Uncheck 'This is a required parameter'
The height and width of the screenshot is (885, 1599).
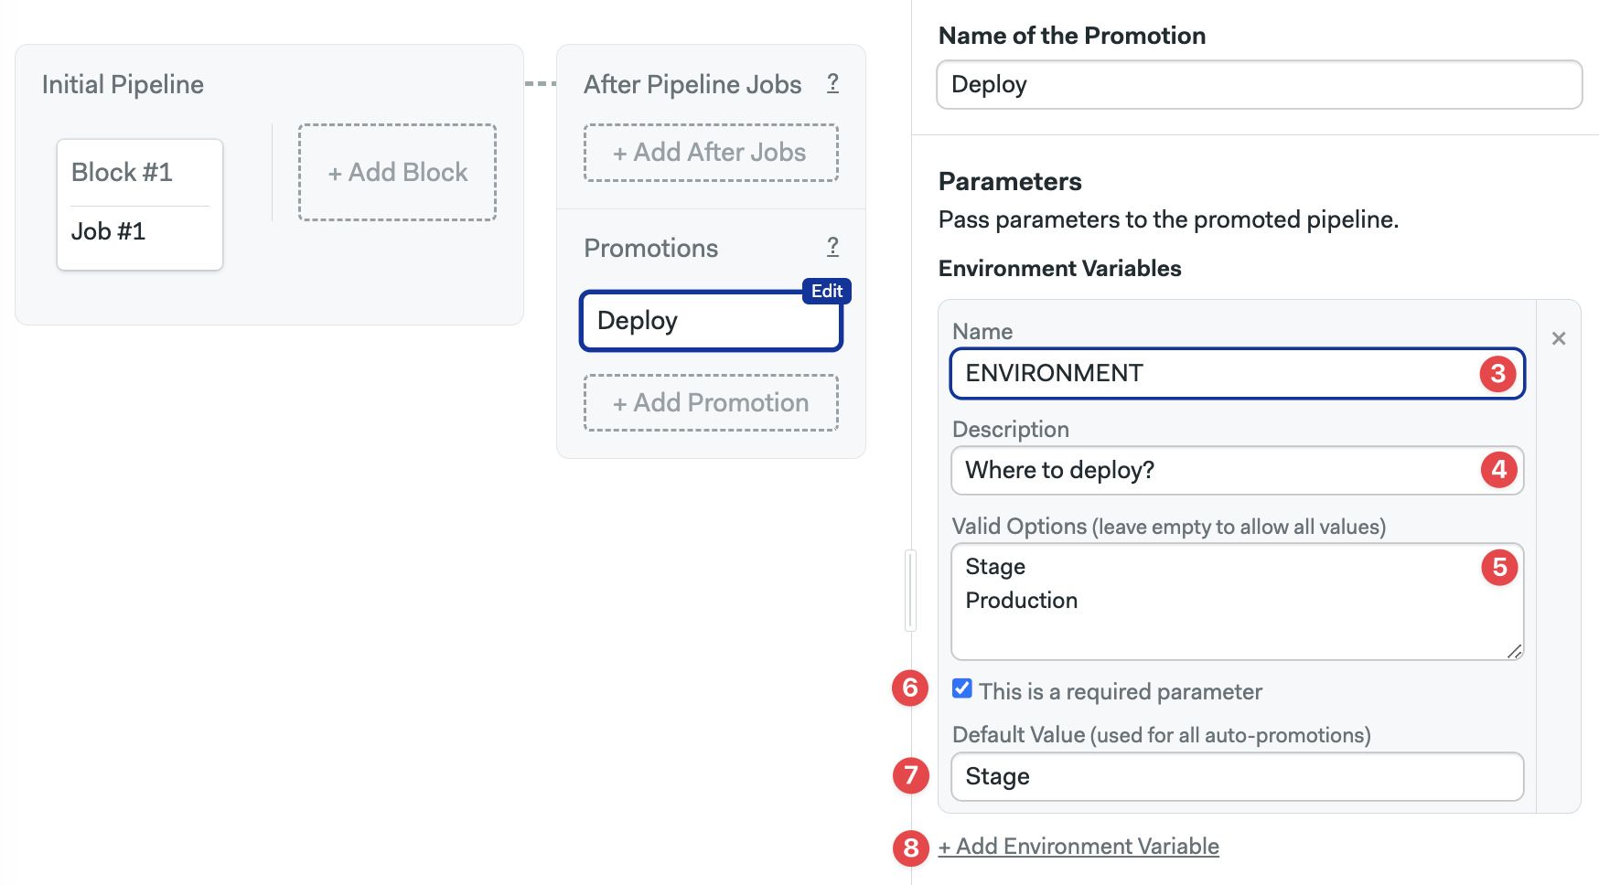(x=961, y=689)
